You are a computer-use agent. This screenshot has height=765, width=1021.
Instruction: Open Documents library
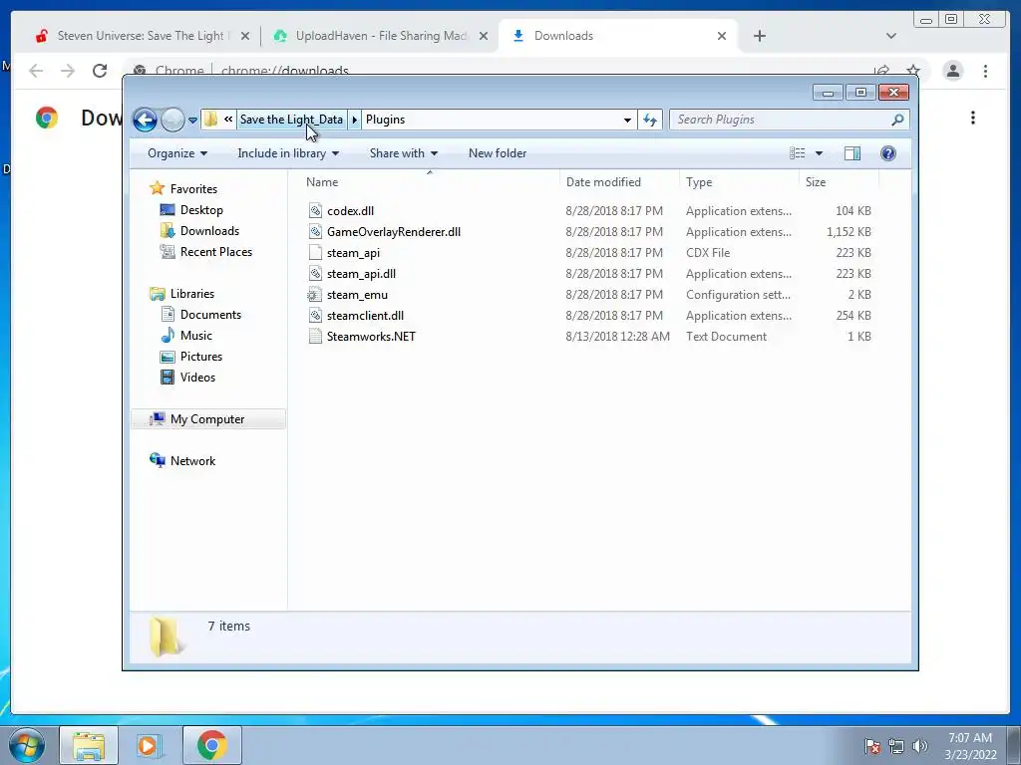pos(210,314)
